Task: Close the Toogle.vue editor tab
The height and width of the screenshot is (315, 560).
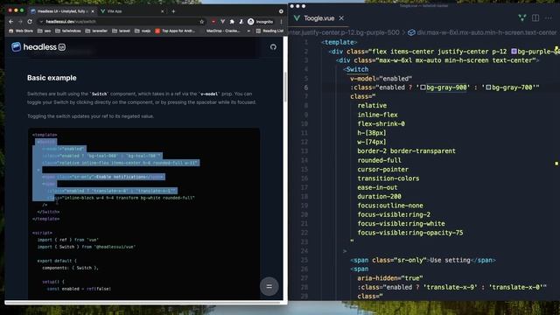Action: pyautogui.click(x=341, y=18)
